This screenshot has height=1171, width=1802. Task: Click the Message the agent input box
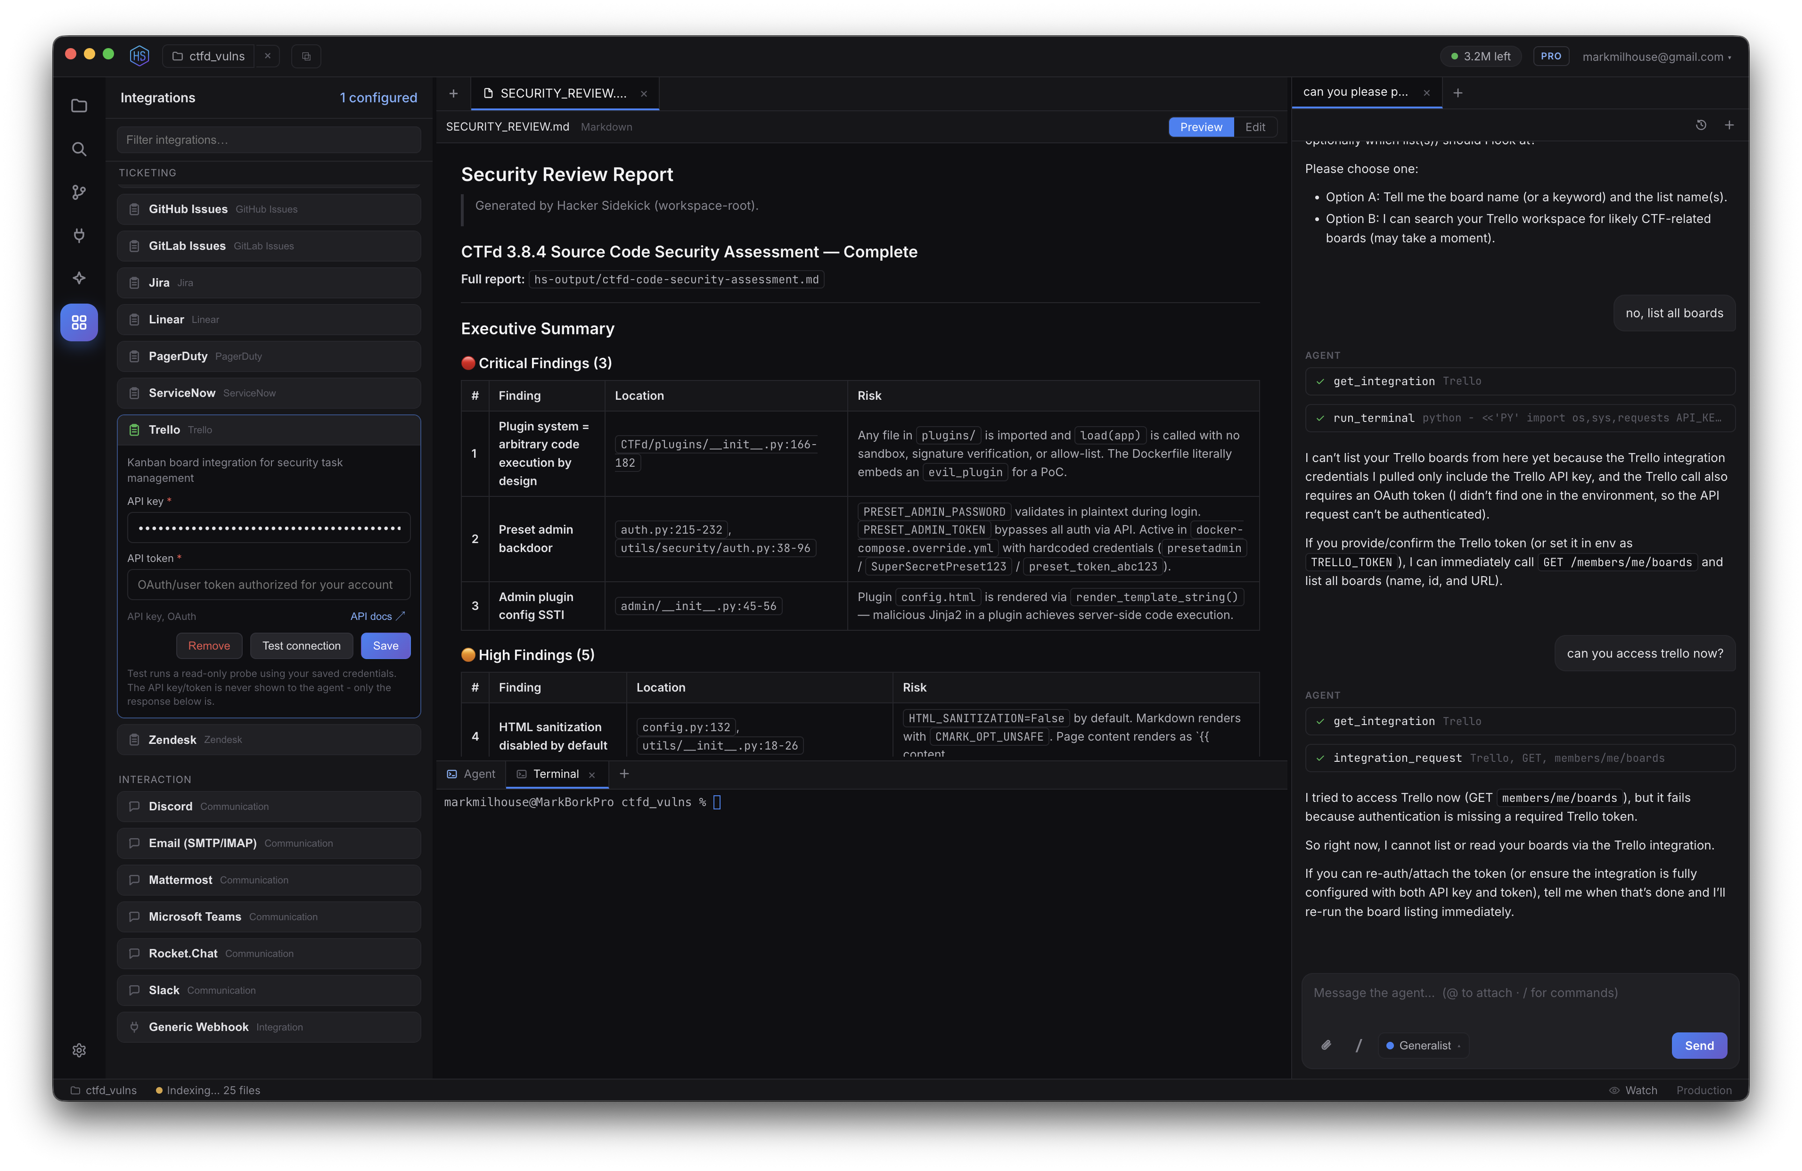(1521, 994)
